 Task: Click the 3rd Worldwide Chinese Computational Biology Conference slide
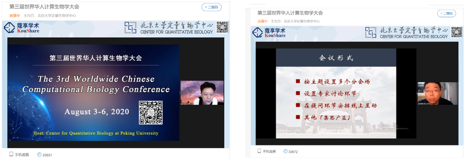93,92
